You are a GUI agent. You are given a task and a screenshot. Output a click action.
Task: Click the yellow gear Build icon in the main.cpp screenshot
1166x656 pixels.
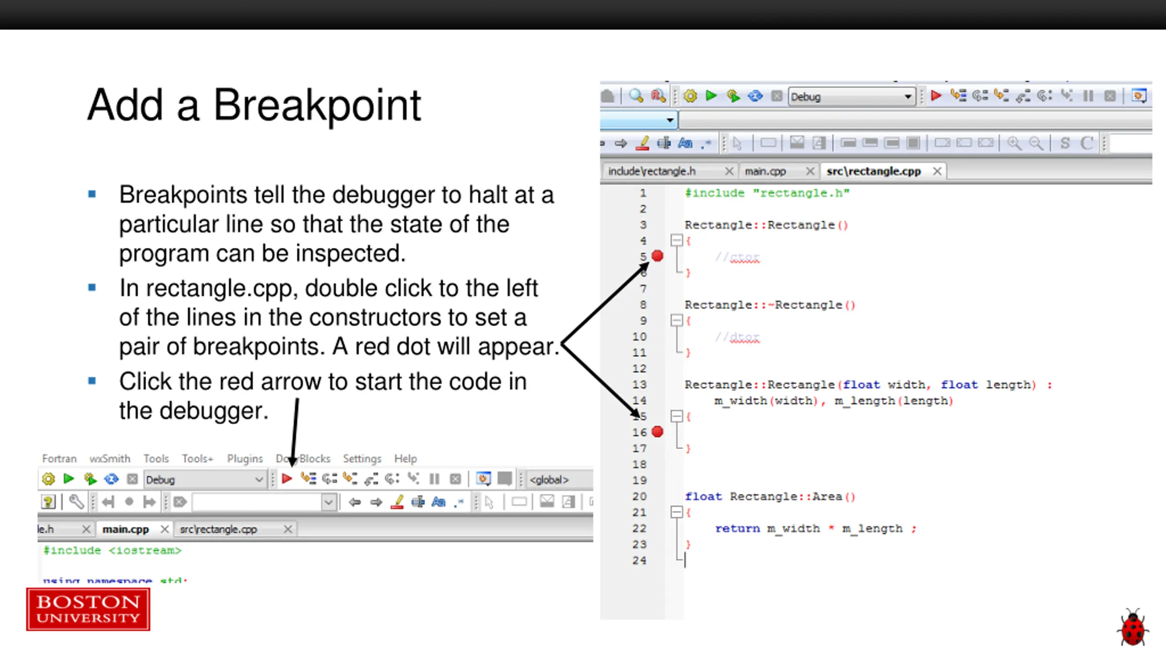coord(48,479)
